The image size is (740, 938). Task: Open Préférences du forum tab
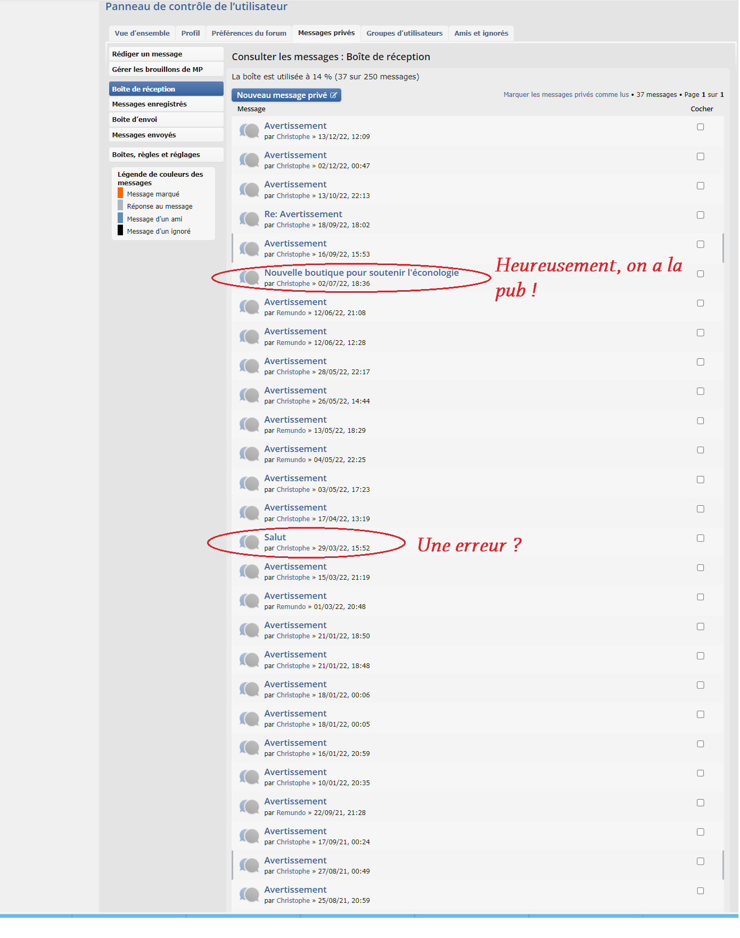point(249,33)
